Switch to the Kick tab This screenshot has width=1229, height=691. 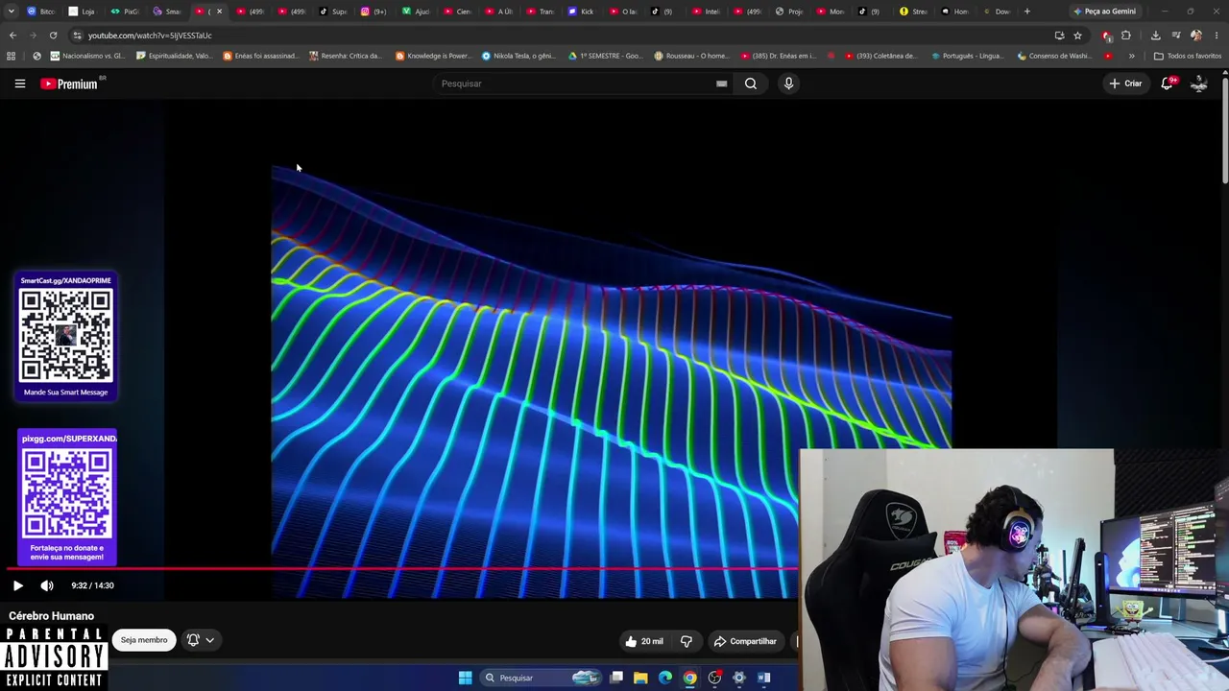point(582,12)
